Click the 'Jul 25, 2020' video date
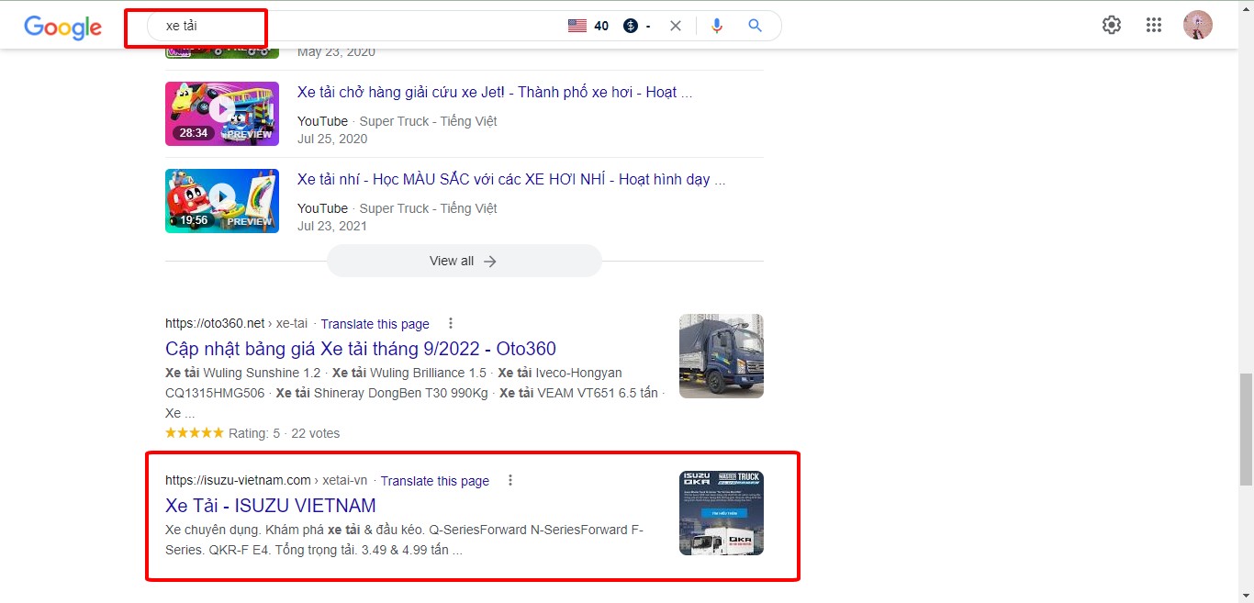The image size is (1254, 603). pos(332,139)
